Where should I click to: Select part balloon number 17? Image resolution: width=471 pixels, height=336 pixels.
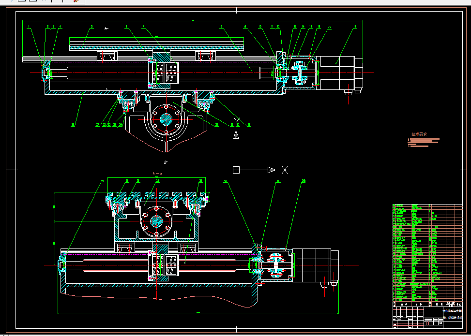330,28
